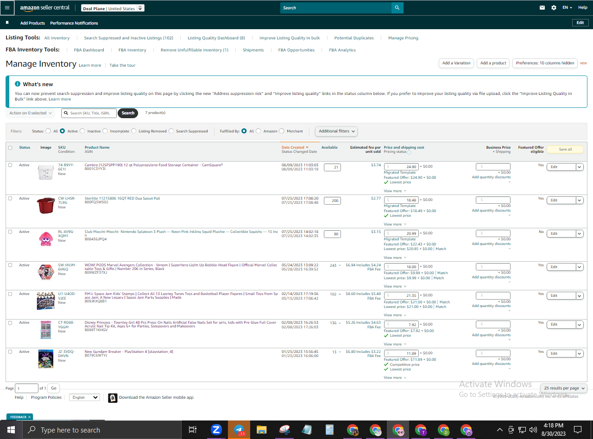
Task: Click the Go page button
Action: 54,389
